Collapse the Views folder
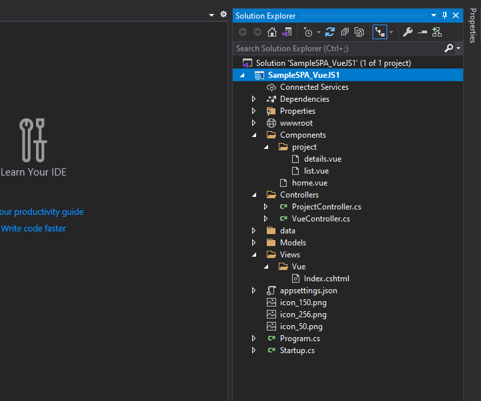Screen dimensions: 481x401 pos(254,255)
